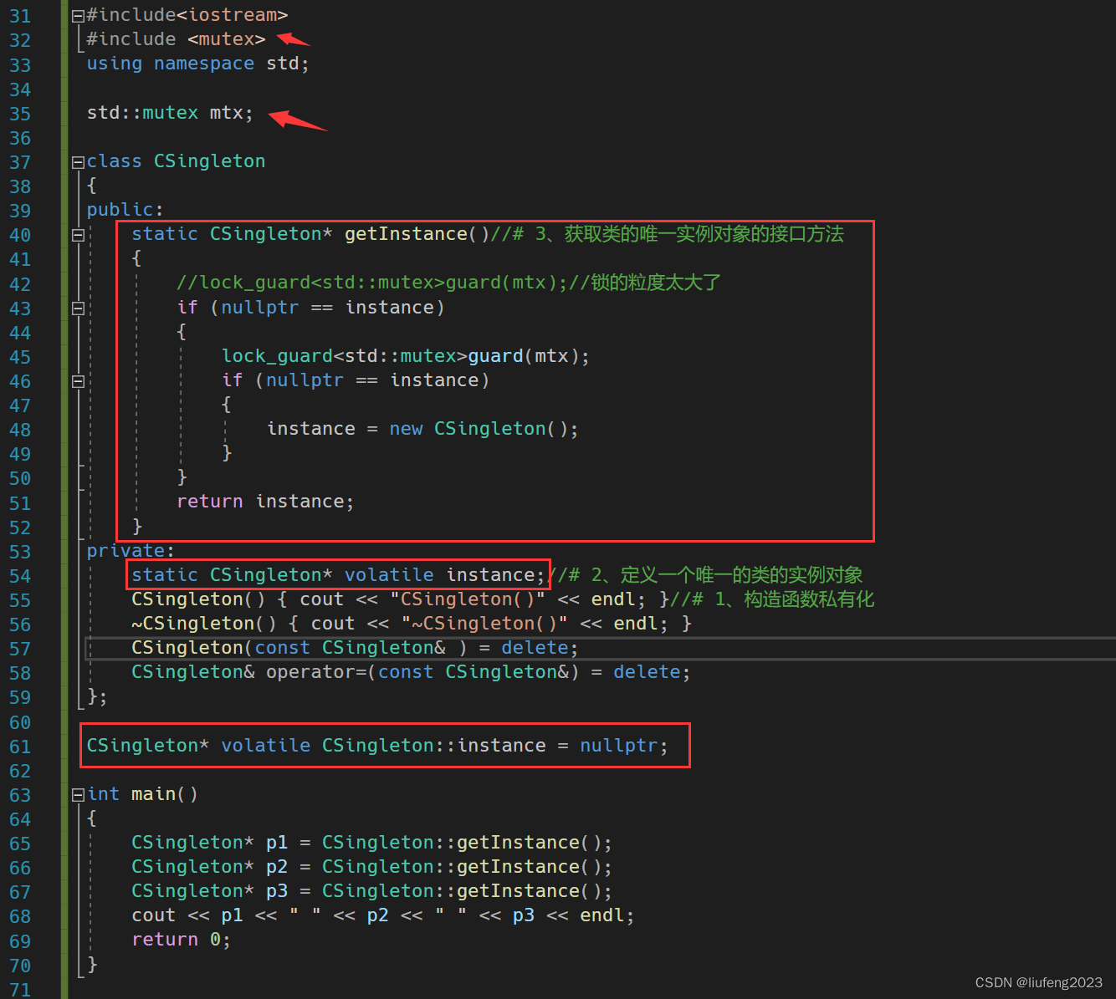Click line number 45 in the gutter

[20, 357]
